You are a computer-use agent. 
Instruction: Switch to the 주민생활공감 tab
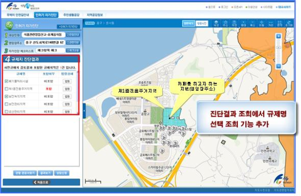point(71,15)
